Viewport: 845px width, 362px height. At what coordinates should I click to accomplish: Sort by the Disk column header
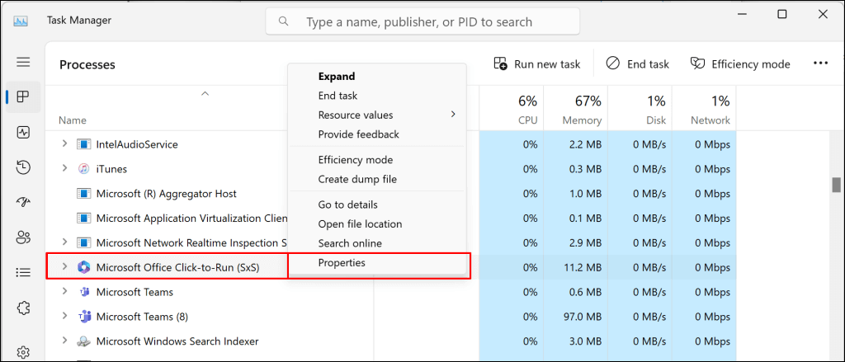tap(640, 110)
